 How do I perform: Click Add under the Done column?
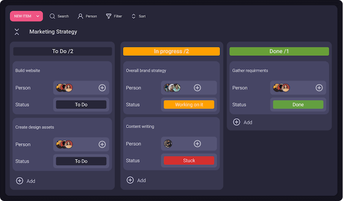(243, 122)
